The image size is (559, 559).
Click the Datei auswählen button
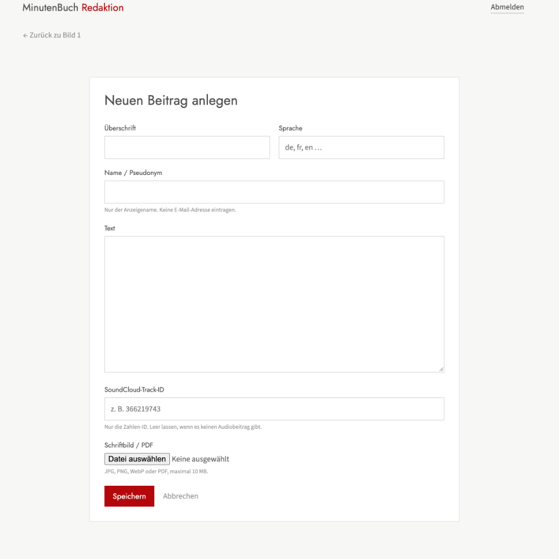tap(137, 459)
